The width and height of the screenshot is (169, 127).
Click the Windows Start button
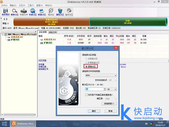pyautogui.click(x=5, y=124)
